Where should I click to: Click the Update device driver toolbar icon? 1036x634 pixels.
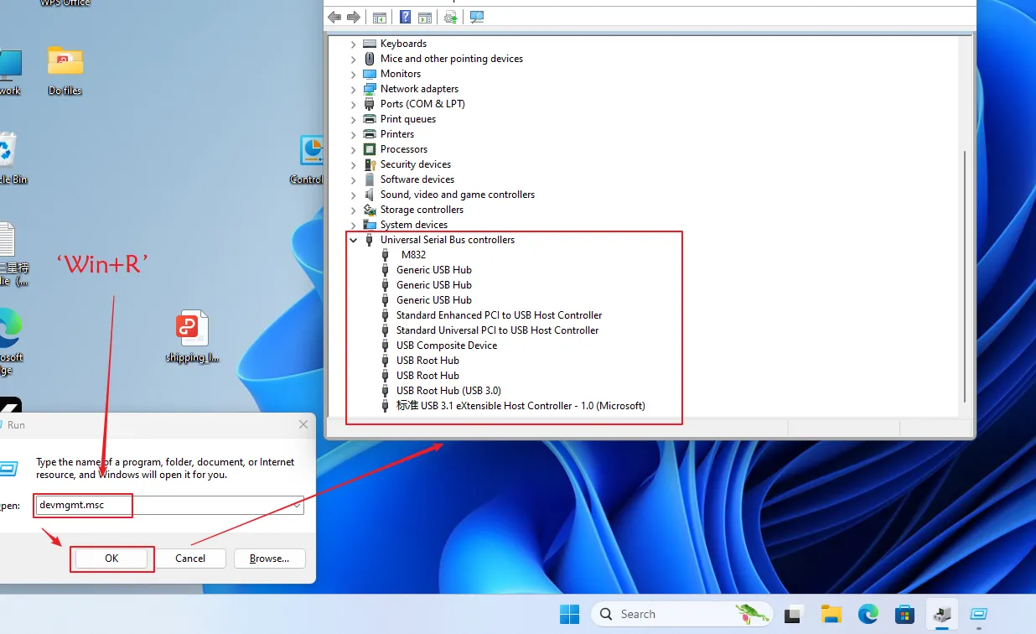coord(451,17)
